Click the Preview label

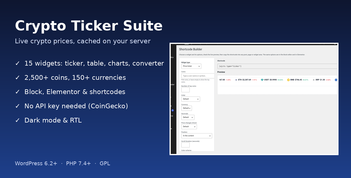tap(221, 72)
